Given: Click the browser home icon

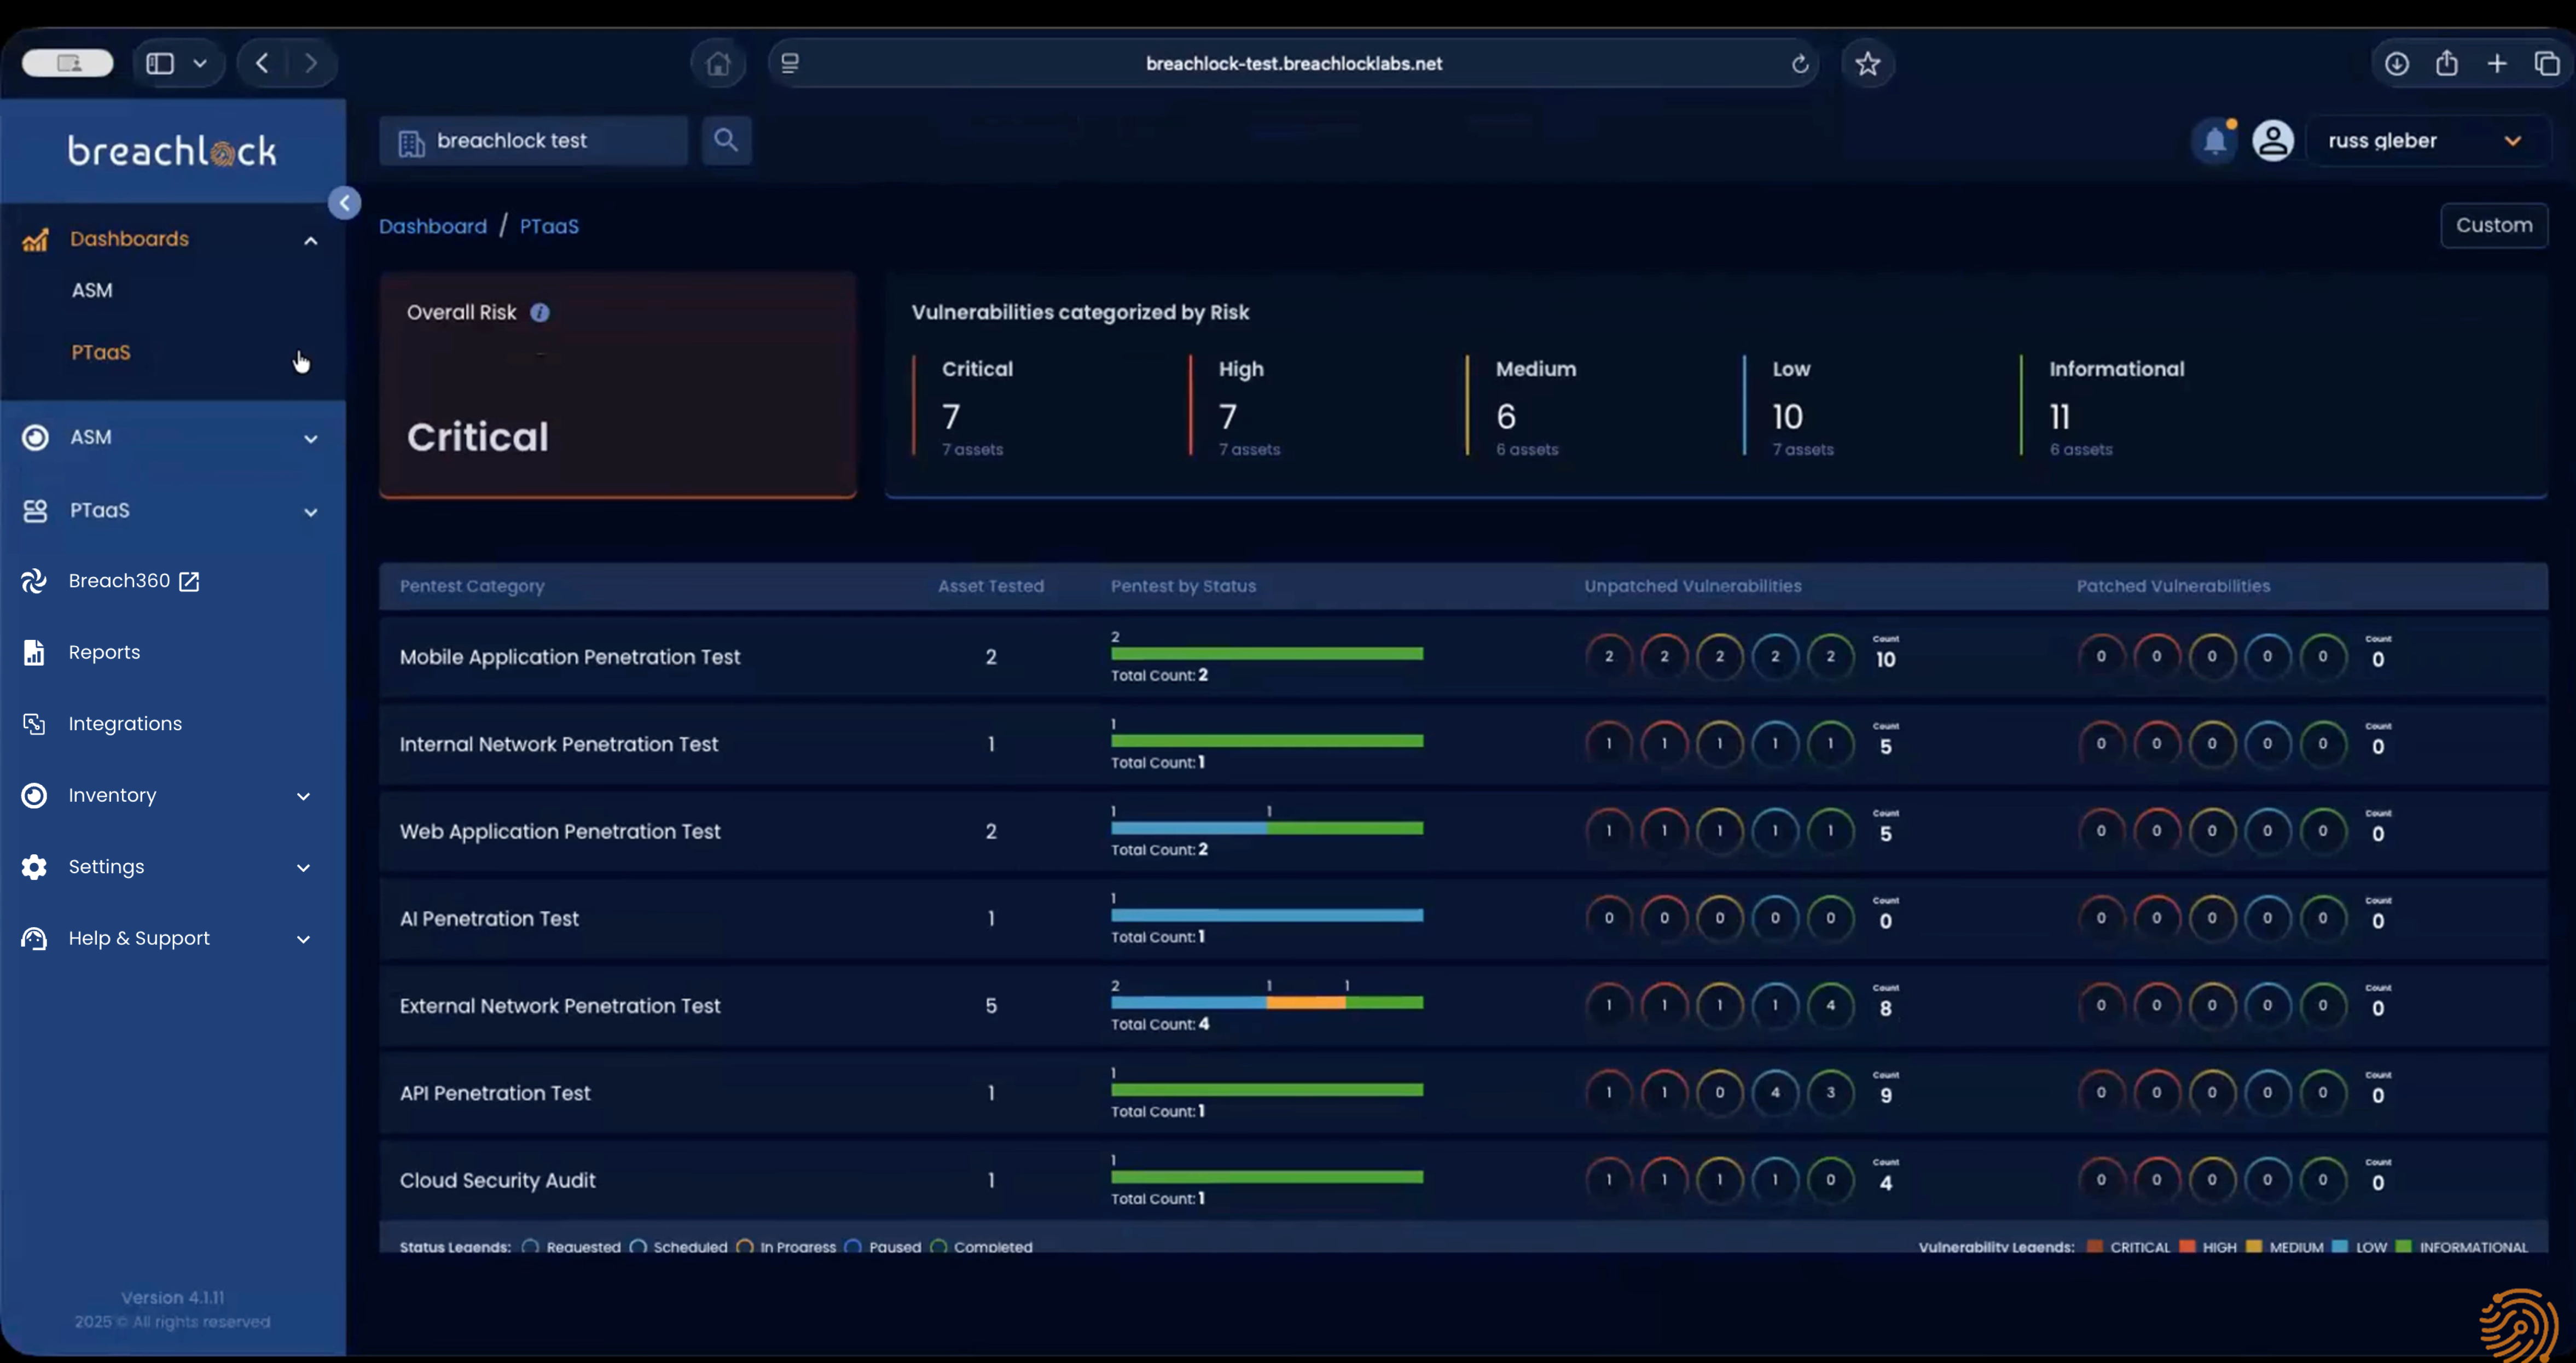Looking at the screenshot, I should (x=718, y=63).
